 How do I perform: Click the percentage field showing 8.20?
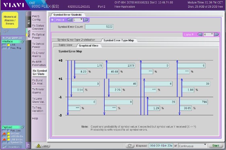81,71
